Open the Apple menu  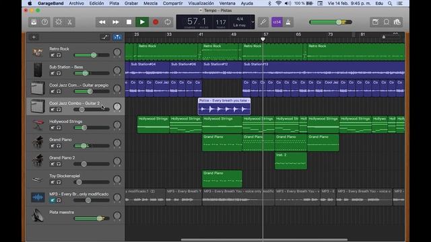30,3
